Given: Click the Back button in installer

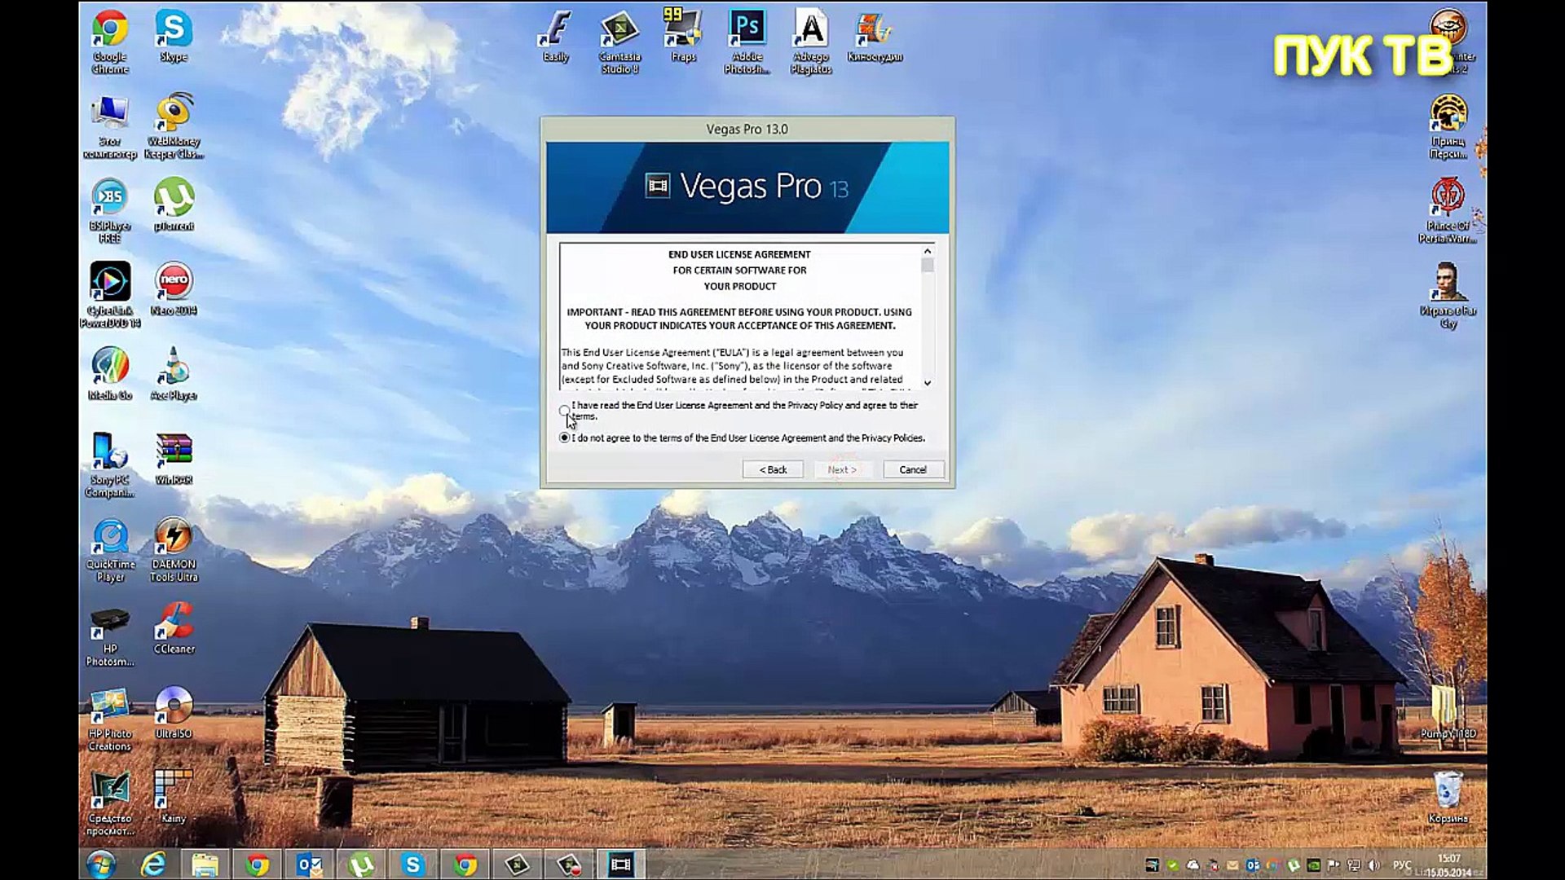Looking at the screenshot, I should (773, 469).
